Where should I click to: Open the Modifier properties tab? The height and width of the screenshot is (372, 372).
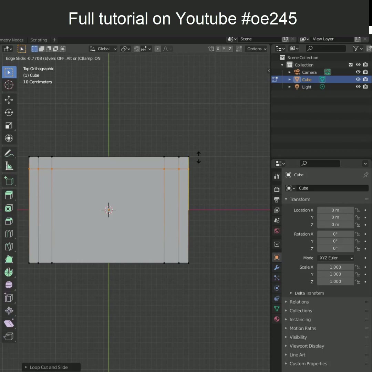277,267
